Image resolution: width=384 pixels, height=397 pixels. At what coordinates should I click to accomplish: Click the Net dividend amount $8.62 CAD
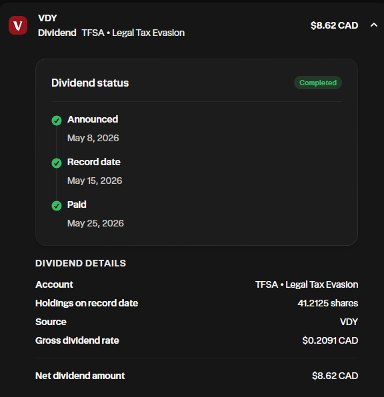click(335, 376)
